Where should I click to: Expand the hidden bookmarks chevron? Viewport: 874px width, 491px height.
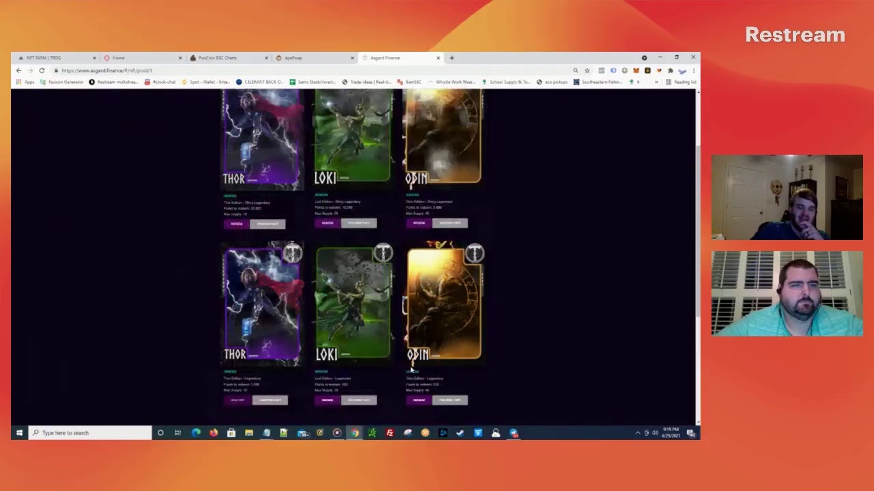click(656, 82)
